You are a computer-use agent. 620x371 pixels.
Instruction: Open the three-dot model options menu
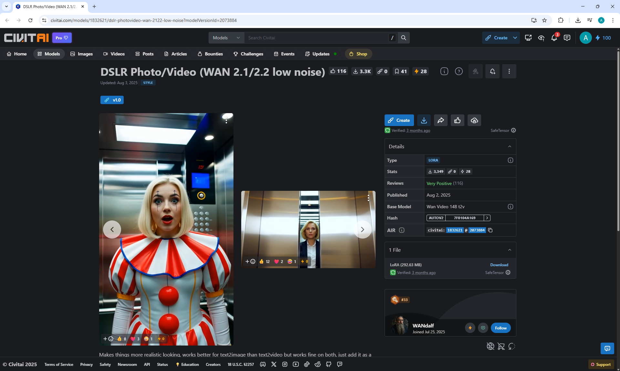(x=509, y=71)
